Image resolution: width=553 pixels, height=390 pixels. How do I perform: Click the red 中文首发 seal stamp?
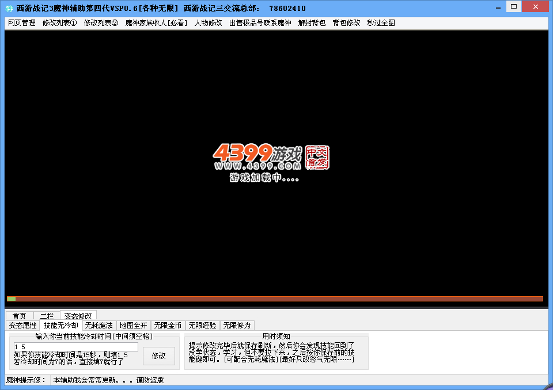tap(317, 157)
